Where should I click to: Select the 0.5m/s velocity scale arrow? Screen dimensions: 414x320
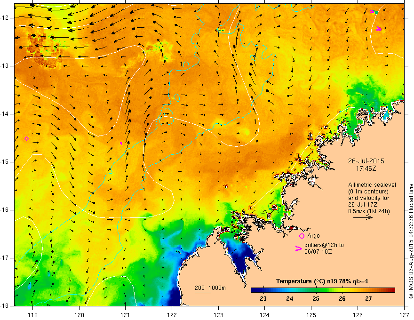tap(363, 217)
